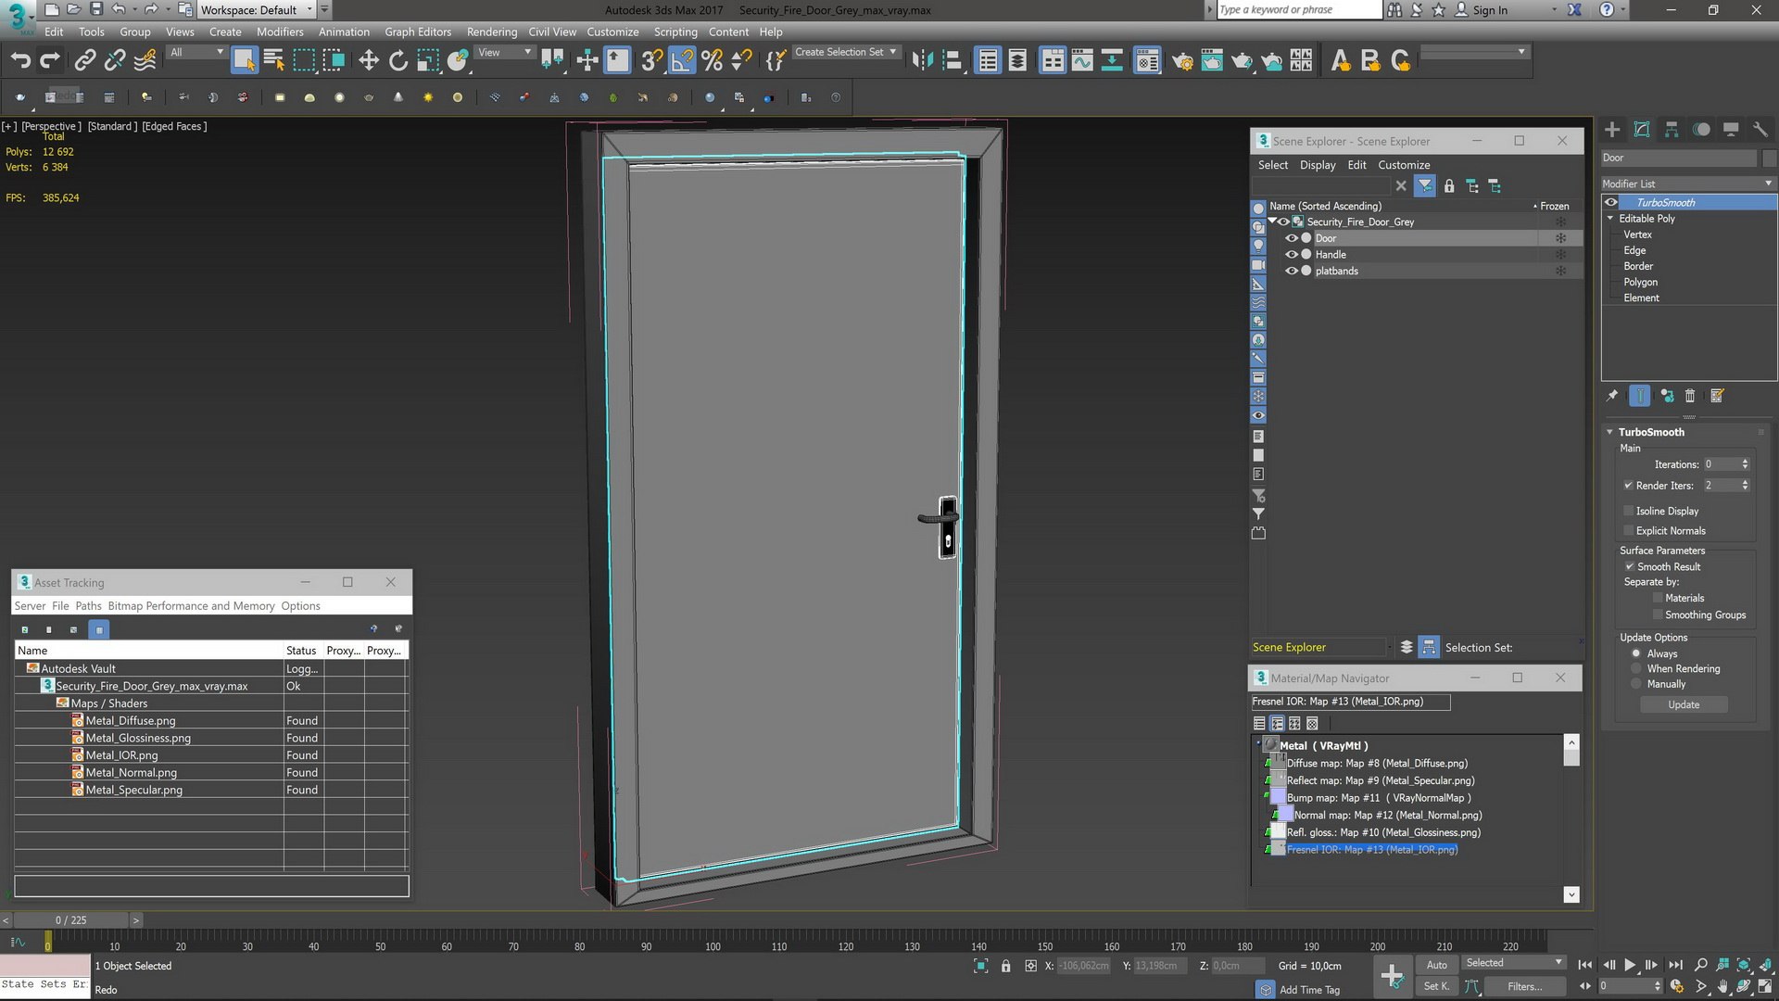The image size is (1779, 1001).
Task: Hide the platbands object via its eye icon
Action: click(1291, 272)
